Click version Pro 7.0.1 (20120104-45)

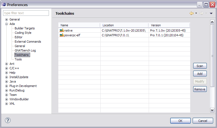click(167, 35)
